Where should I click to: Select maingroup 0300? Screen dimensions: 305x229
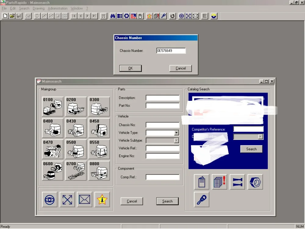coord(99,107)
